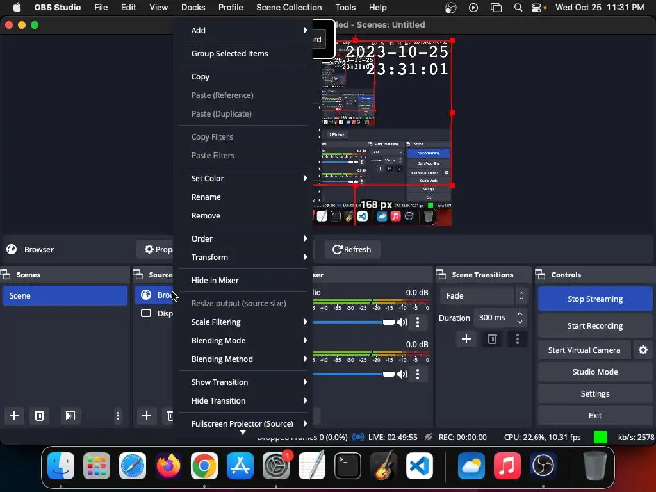Mute the second audio mixer channel
Image resolution: width=656 pixels, height=492 pixels.
click(402, 374)
